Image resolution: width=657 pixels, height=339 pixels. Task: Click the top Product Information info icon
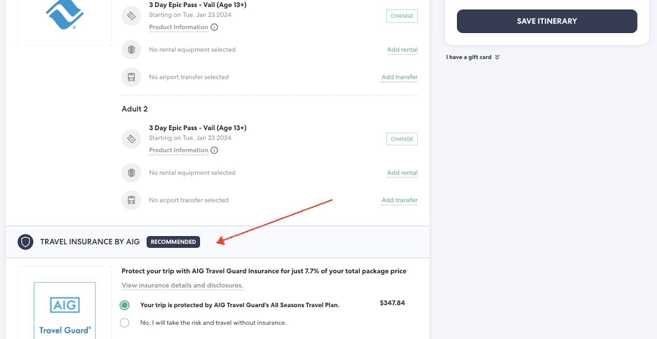click(214, 27)
